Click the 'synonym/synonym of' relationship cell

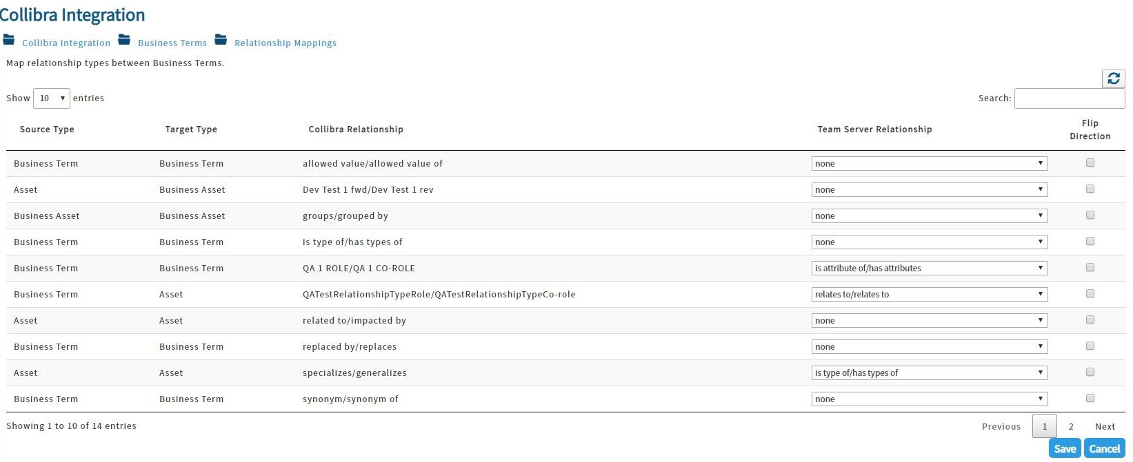[x=350, y=399]
